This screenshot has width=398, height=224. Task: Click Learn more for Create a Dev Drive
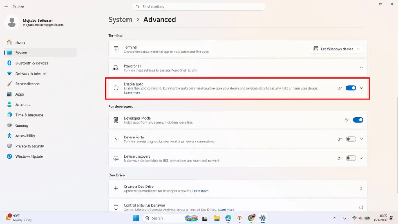(x=200, y=191)
